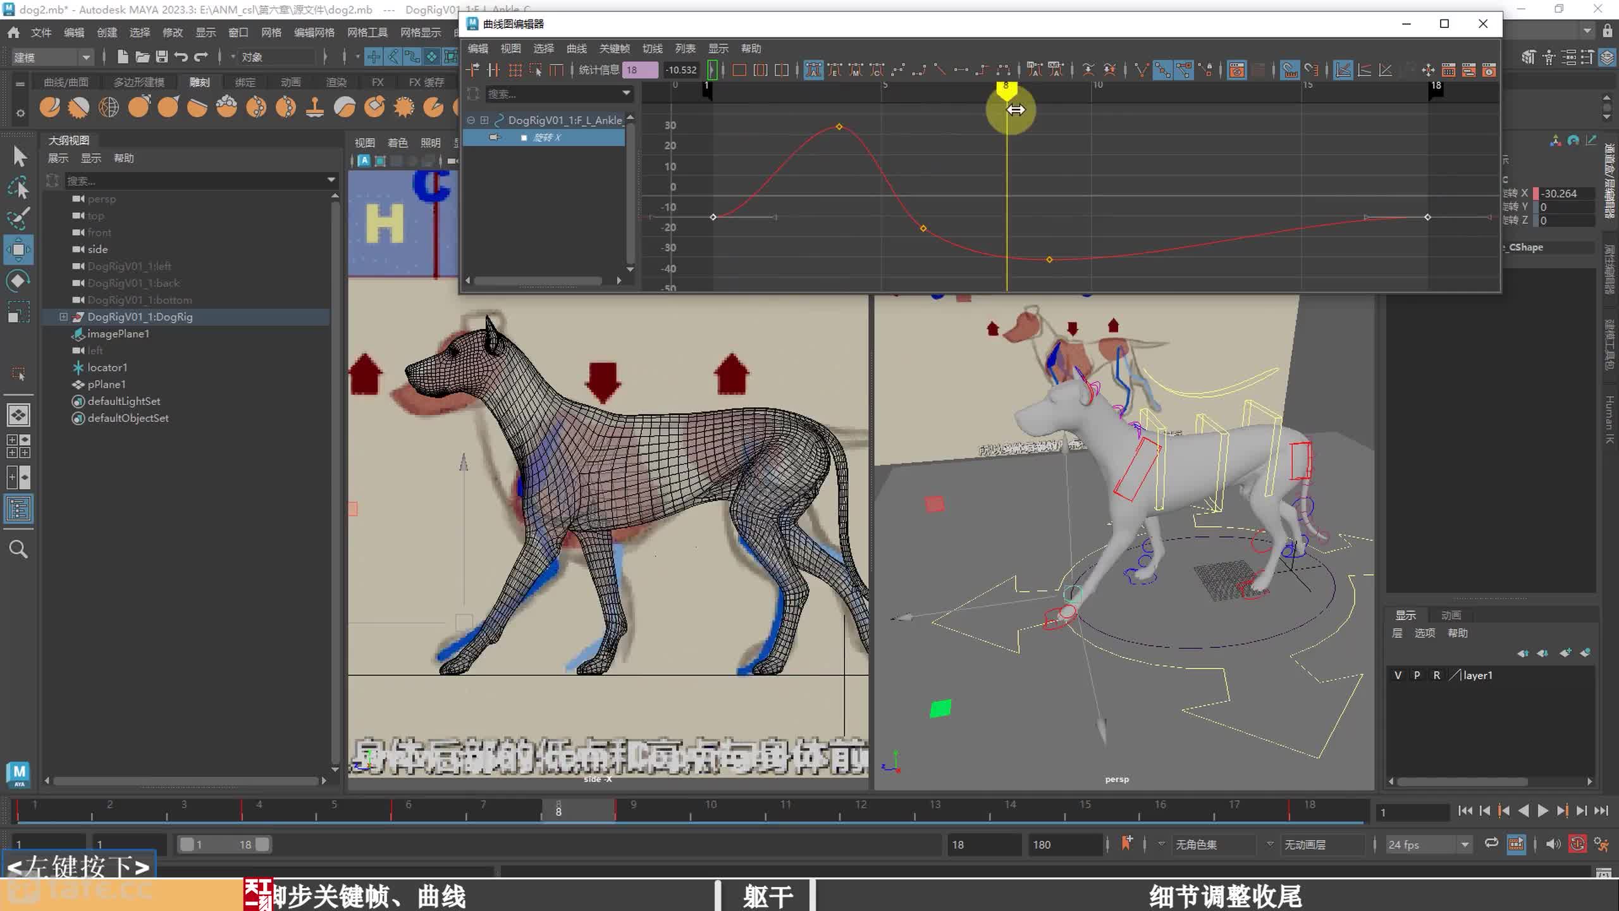Click step forward one frame button
Image resolution: width=1619 pixels, height=911 pixels.
(1582, 811)
